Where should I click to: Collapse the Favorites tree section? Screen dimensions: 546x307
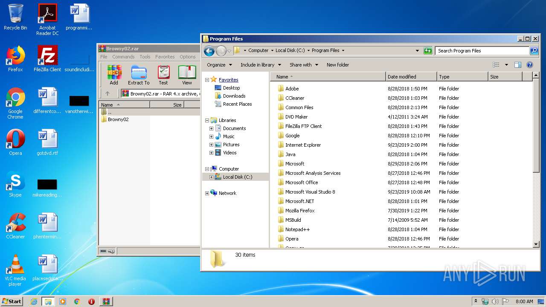(x=207, y=80)
